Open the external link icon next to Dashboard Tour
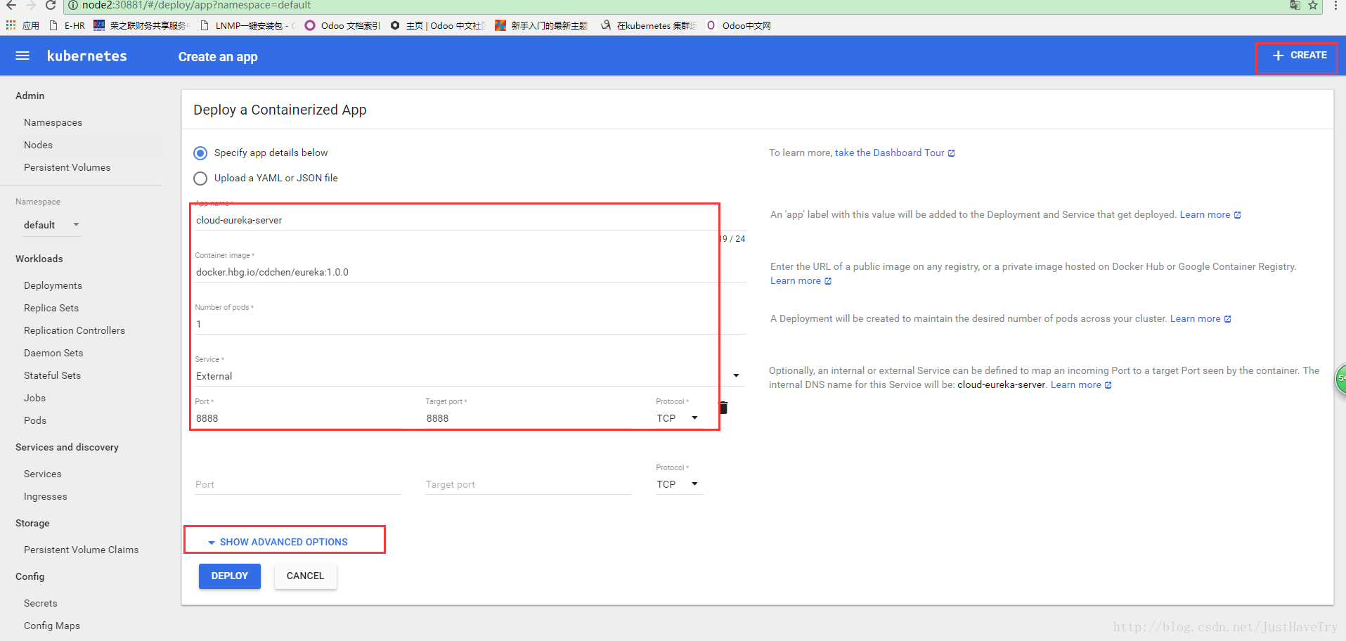 pyautogui.click(x=952, y=153)
